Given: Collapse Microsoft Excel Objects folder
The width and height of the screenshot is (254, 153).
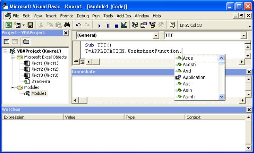Looking at the screenshot, I should coord(13,57).
